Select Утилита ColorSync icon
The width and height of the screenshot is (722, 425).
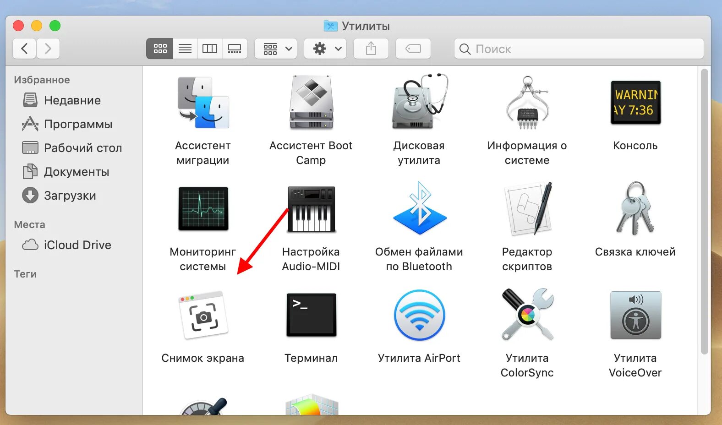click(528, 315)
